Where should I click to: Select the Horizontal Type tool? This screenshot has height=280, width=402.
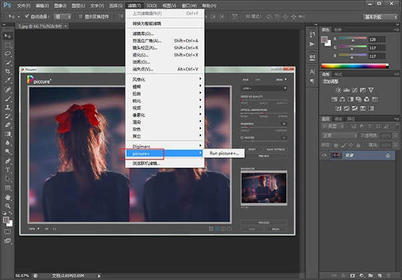point(8,170)
